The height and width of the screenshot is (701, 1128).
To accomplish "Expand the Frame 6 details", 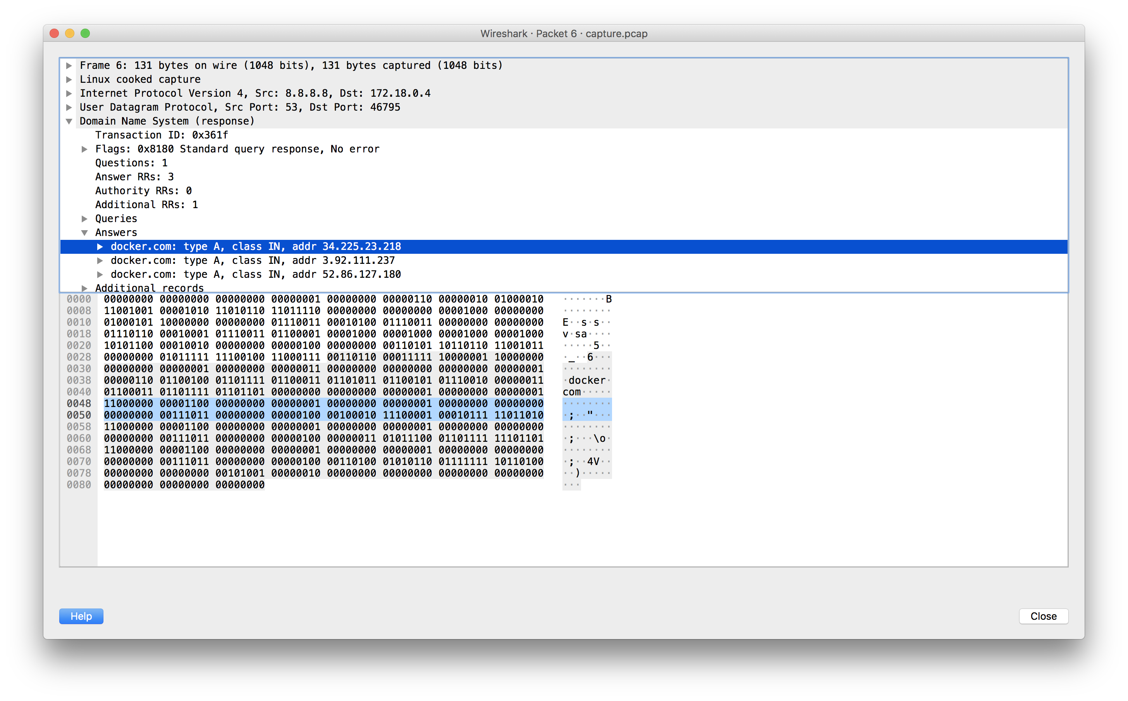I will pos(69,65).
